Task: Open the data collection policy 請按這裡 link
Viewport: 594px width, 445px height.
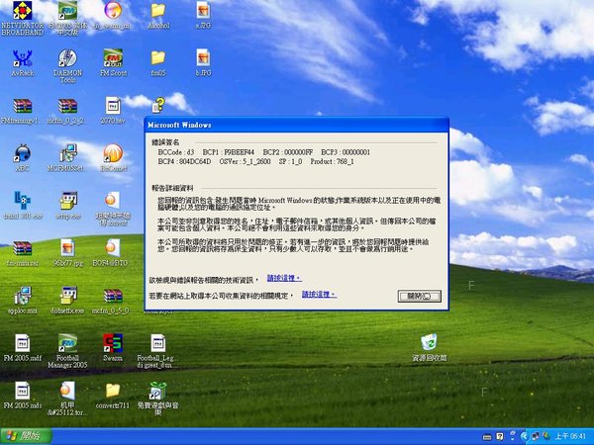Action: [x=319, y=294]
